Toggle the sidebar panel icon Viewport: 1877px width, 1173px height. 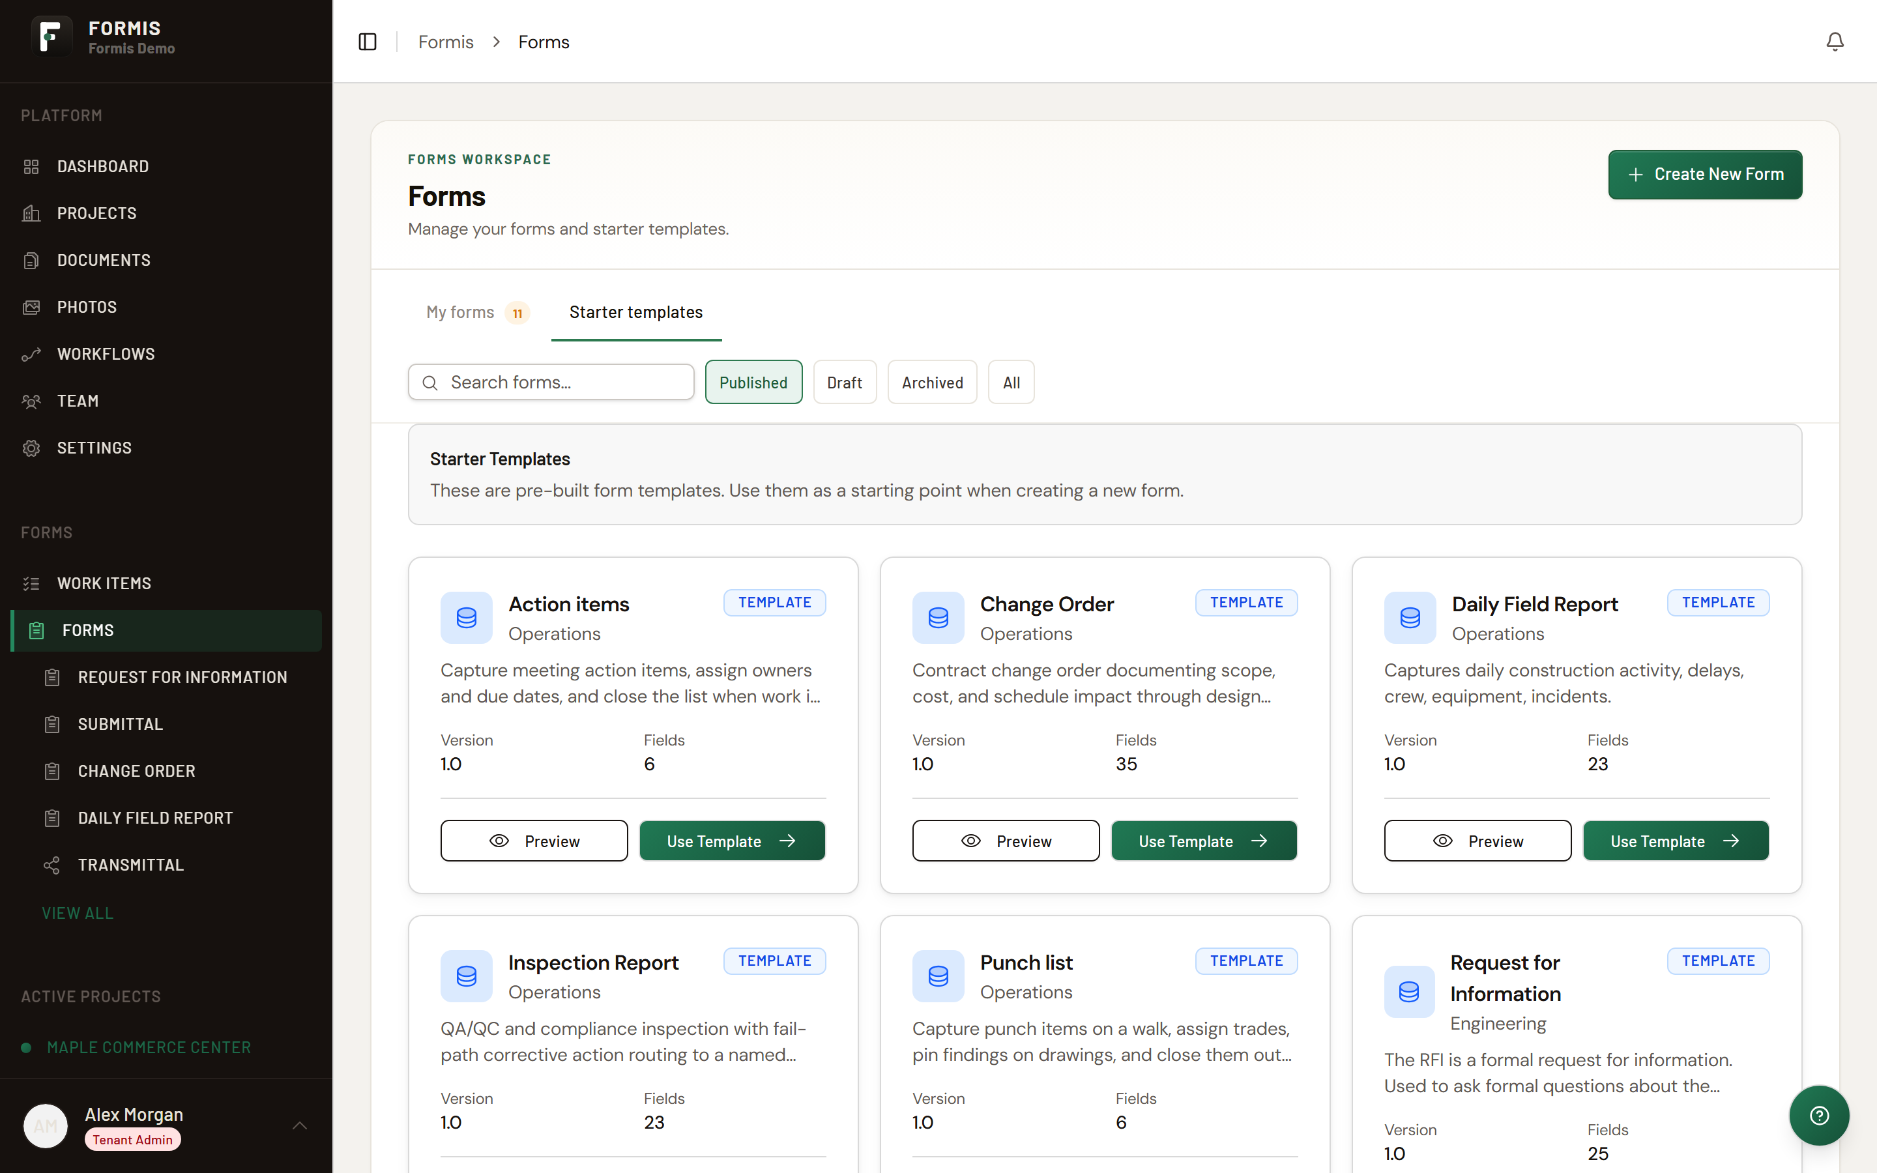[x=367, y=42]
